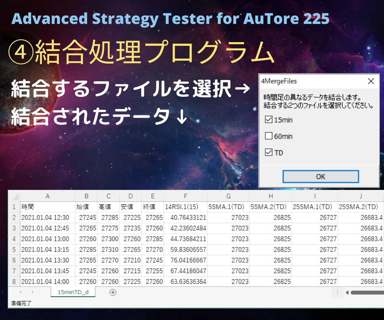Click cell 2021.01.04 12:45
Viewport: 384px width, 320px height.
48,228
